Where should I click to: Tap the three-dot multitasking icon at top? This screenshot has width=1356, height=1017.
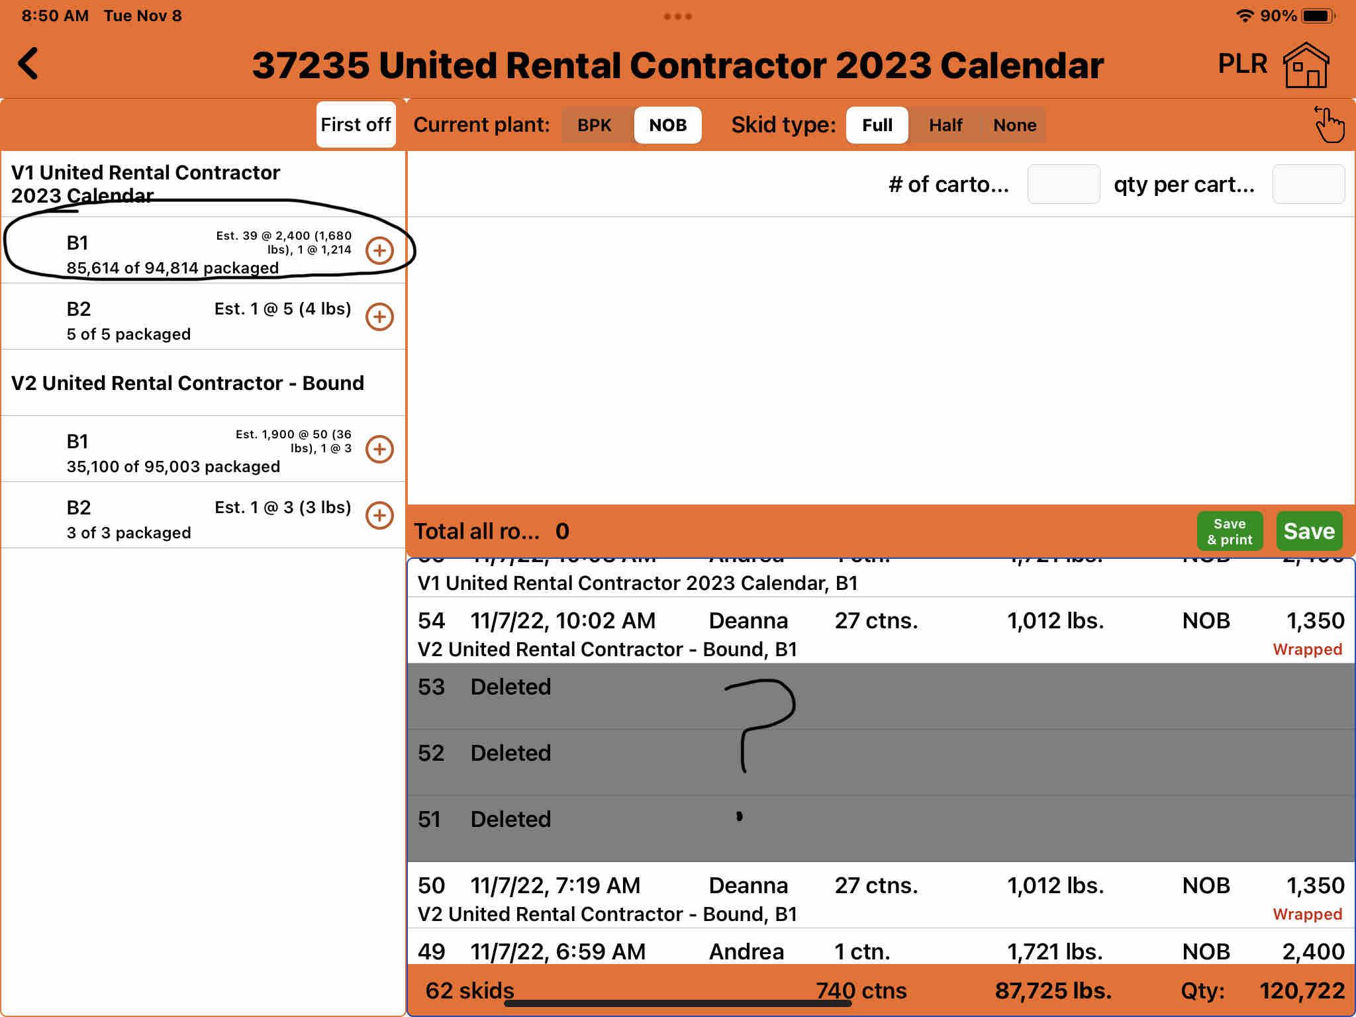pyautogui.click(x=677, y=17)
